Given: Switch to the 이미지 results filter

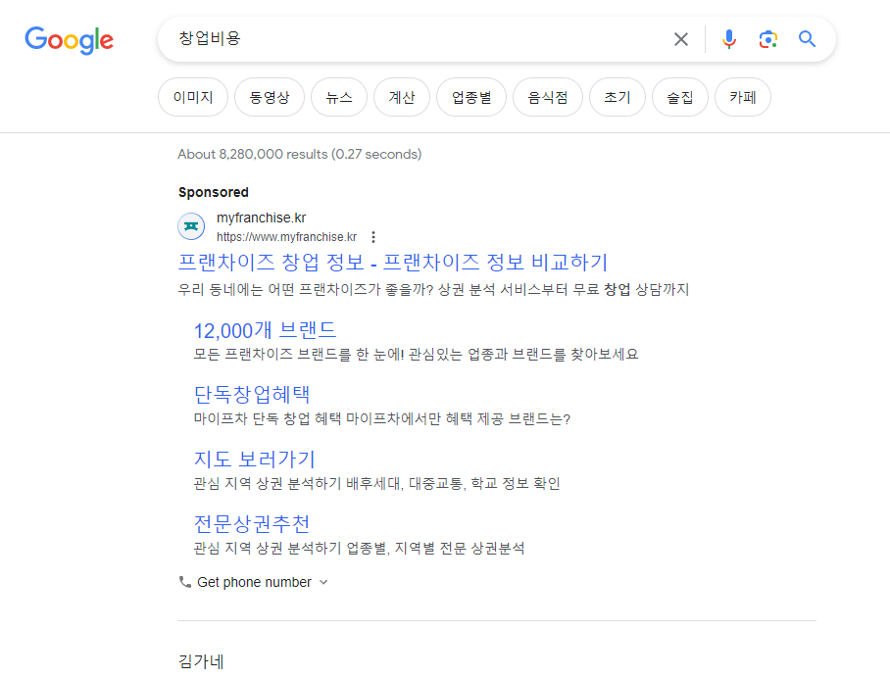Looking at the screenshot, I should (x=192, y=97).
